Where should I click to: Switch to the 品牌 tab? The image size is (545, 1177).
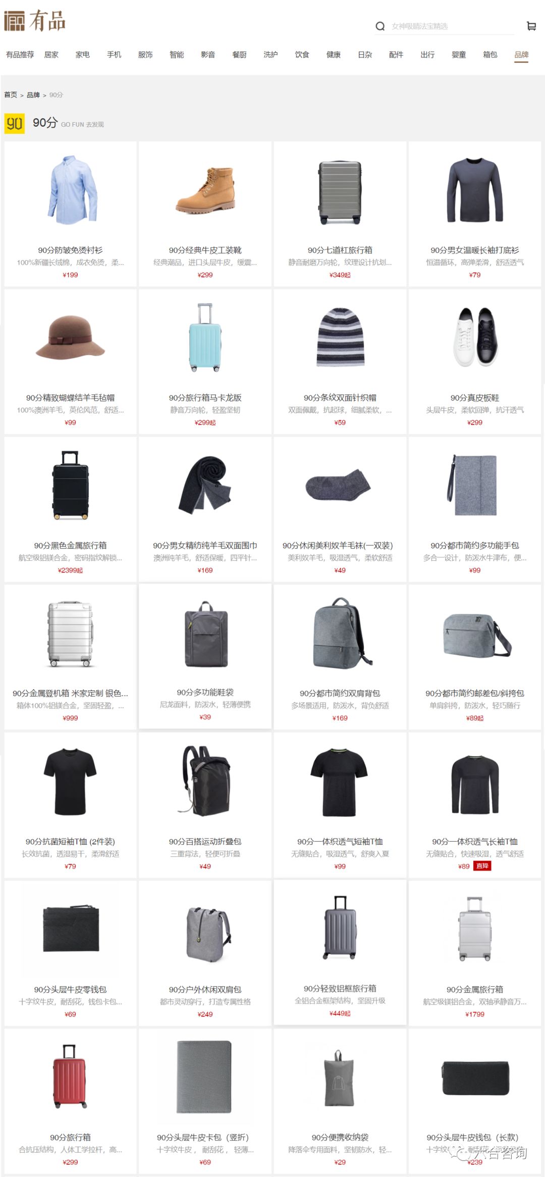pyautogui.click(x=521, y=55)
